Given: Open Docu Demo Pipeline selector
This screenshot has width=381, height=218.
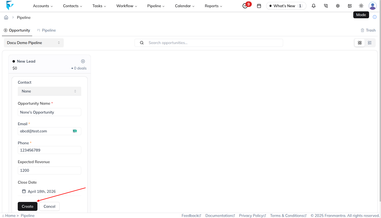Looking at the screenshot, I should (x=34, y=43).
